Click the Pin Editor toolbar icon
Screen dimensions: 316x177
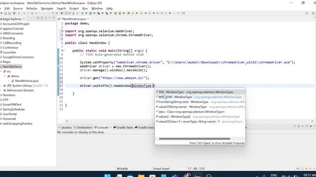(183, 13)
